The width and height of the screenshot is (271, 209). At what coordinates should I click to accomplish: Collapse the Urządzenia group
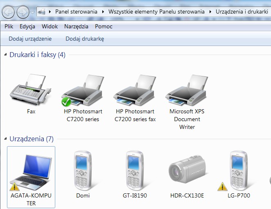[x=6, y=138]
